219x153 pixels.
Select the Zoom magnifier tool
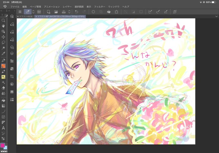pyautogui.click(x=3, y=21)
